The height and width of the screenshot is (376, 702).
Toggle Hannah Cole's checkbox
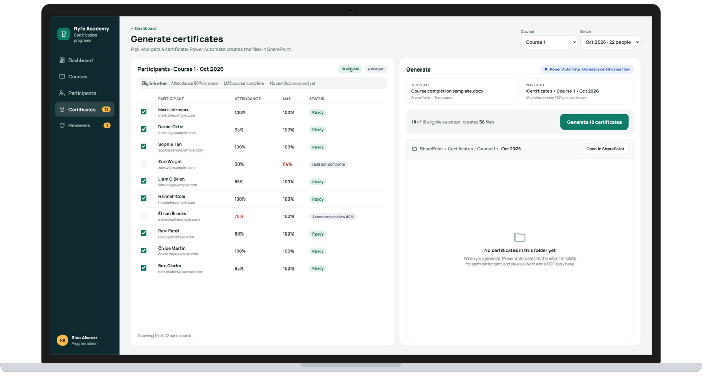click(x=144, y=198)
